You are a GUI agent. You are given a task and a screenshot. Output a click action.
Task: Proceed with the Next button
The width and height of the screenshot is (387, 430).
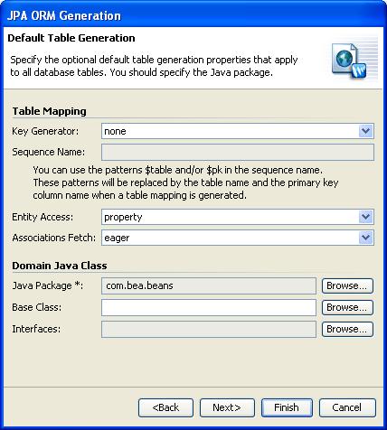227,407
